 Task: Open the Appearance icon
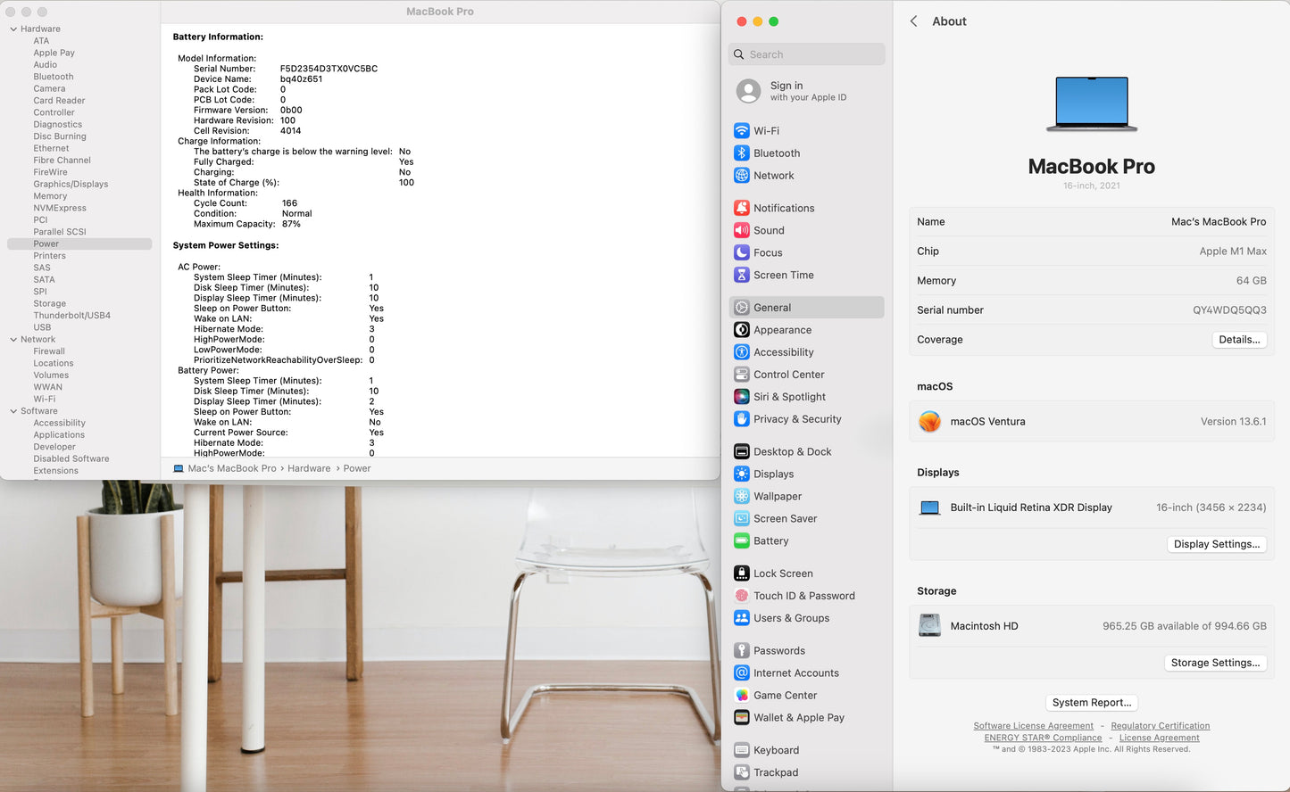click(x=742, y=330)
